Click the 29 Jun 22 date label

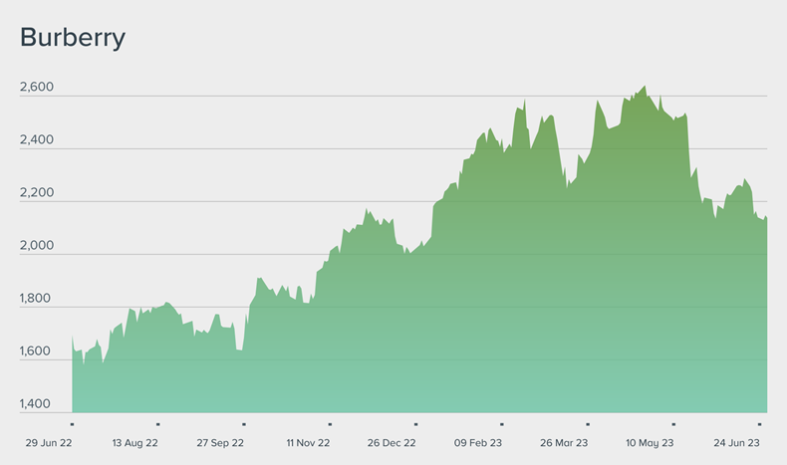coord(49,442)
